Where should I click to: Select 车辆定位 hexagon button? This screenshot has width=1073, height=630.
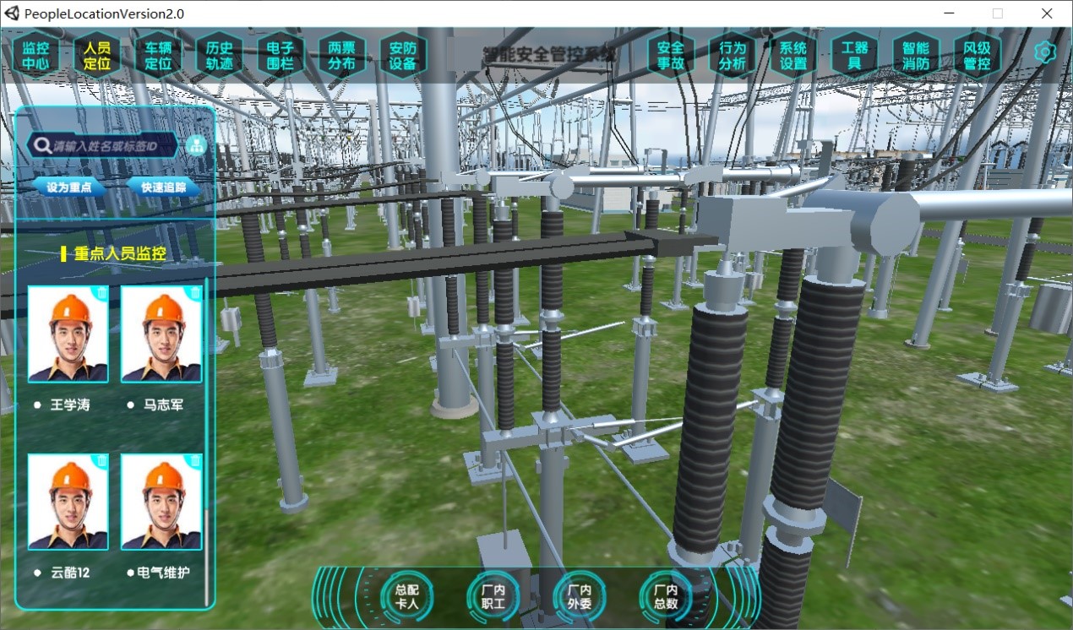point(158,56)
